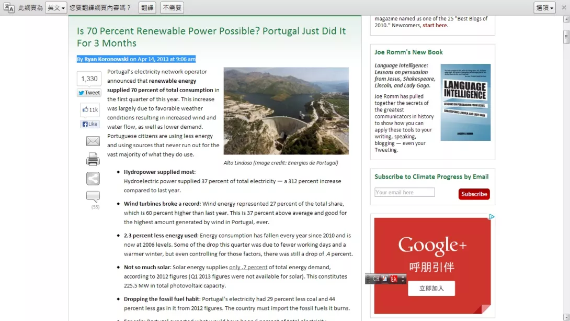Open the comments speech bubble icon
Image resolution: width=570 pixels, height=321 pixels.
(93, 196)
